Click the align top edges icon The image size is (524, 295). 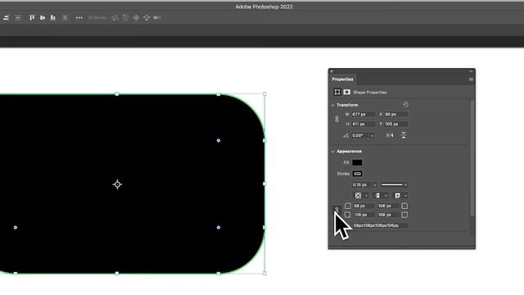32,18
